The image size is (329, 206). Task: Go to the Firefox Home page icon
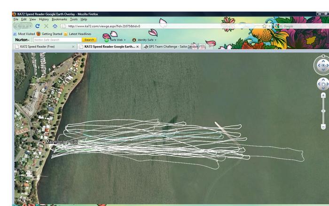[55, 26]
